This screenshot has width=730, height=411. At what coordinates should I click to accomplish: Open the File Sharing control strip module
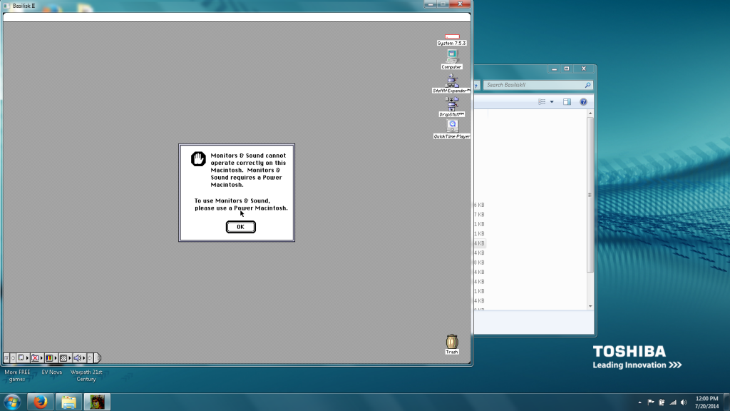click(x=37, y=358)
